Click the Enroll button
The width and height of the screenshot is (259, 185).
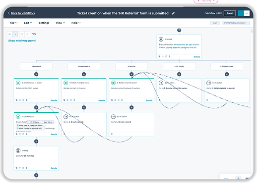[230, 13]
